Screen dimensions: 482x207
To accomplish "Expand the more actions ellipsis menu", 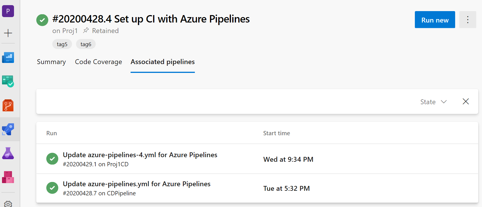I will coord(468,20).
